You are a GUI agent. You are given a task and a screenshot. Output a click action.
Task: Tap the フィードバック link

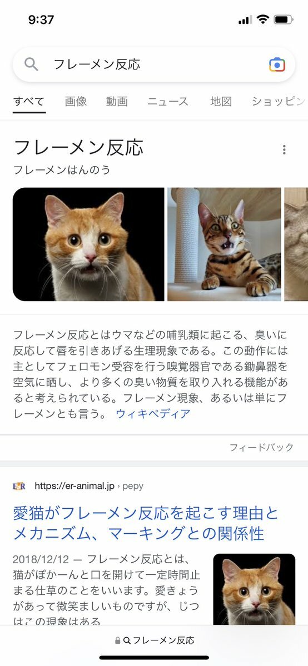[262, 447]
